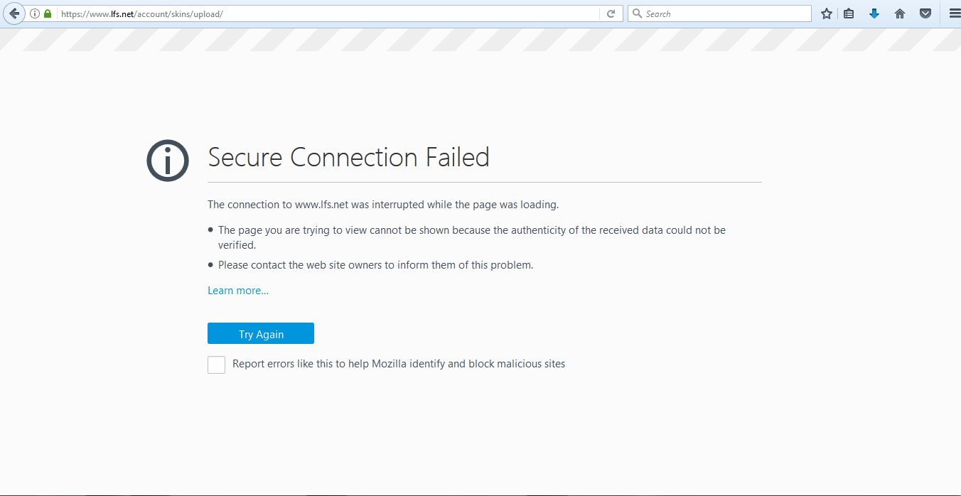Click the search magnifier icon
This screenshot has width=961, height=496.
[637, 14]
